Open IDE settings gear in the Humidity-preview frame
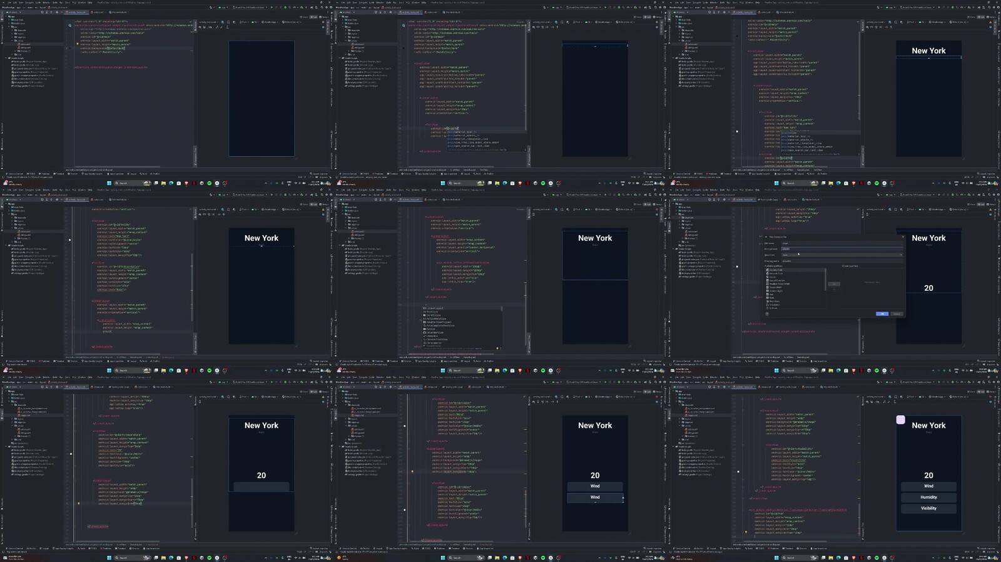Viewport: 1001px width, 562px height. tap(994, 382)
